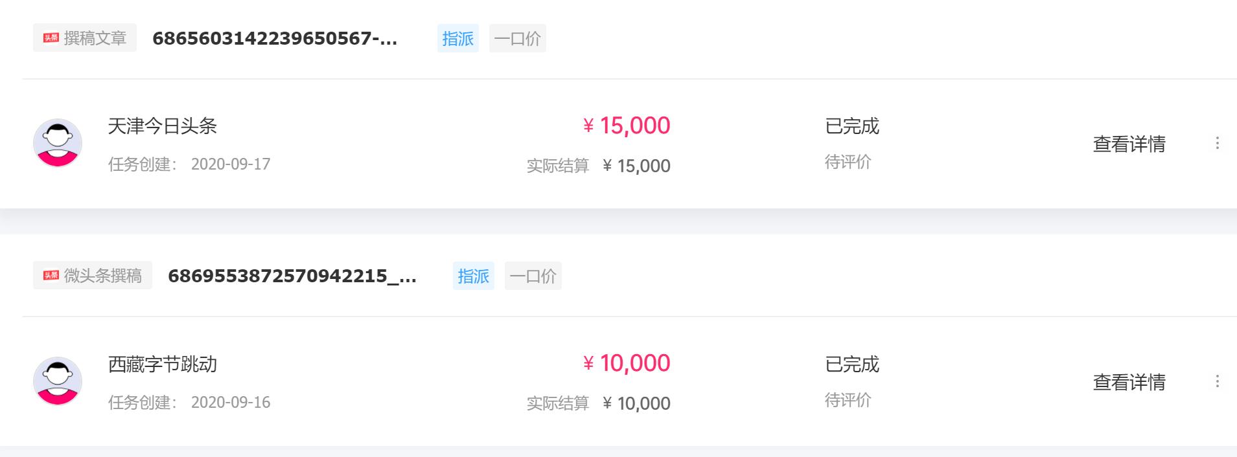Click the Toutiao logo beside 撰稿文章
The image size is (1237, 457).
coord(51,38)
